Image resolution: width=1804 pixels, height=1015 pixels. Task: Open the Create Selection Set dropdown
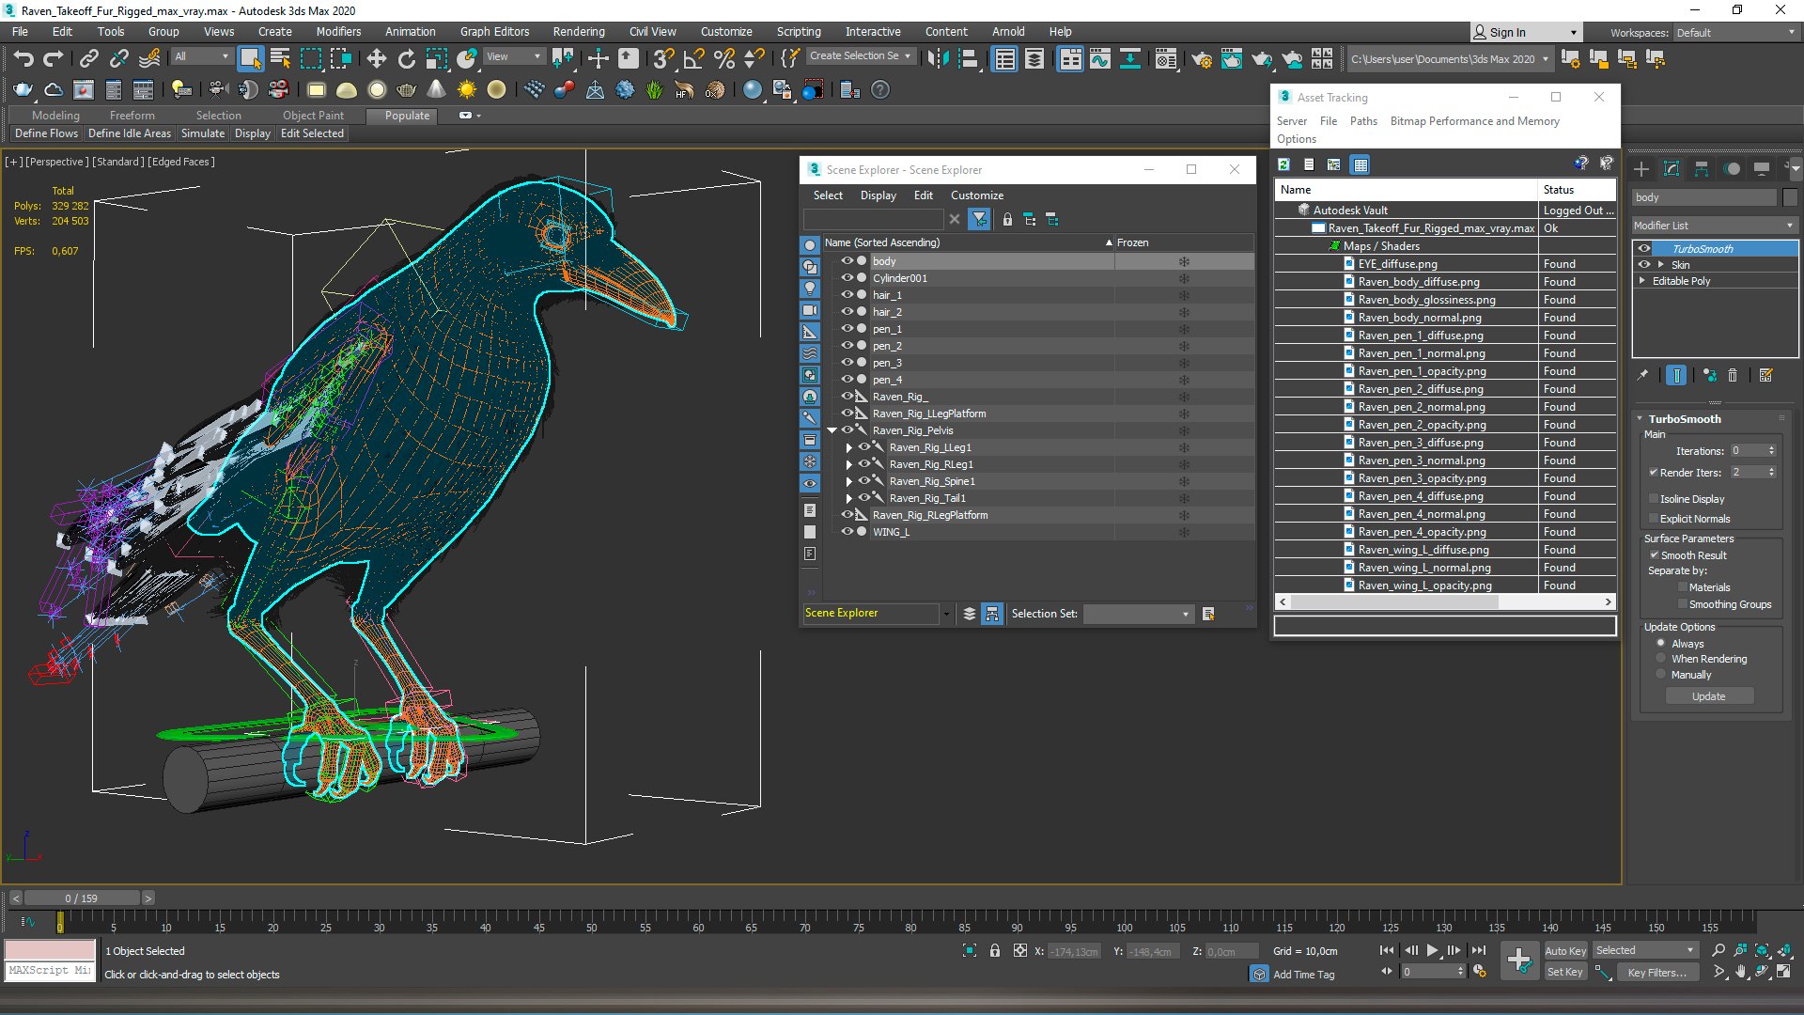click(861, 56)
